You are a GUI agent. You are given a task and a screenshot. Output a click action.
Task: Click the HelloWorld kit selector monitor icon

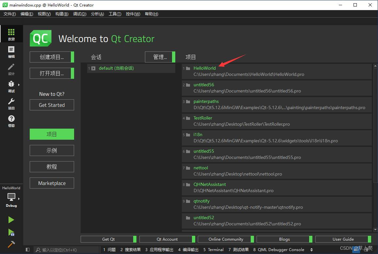11,197
